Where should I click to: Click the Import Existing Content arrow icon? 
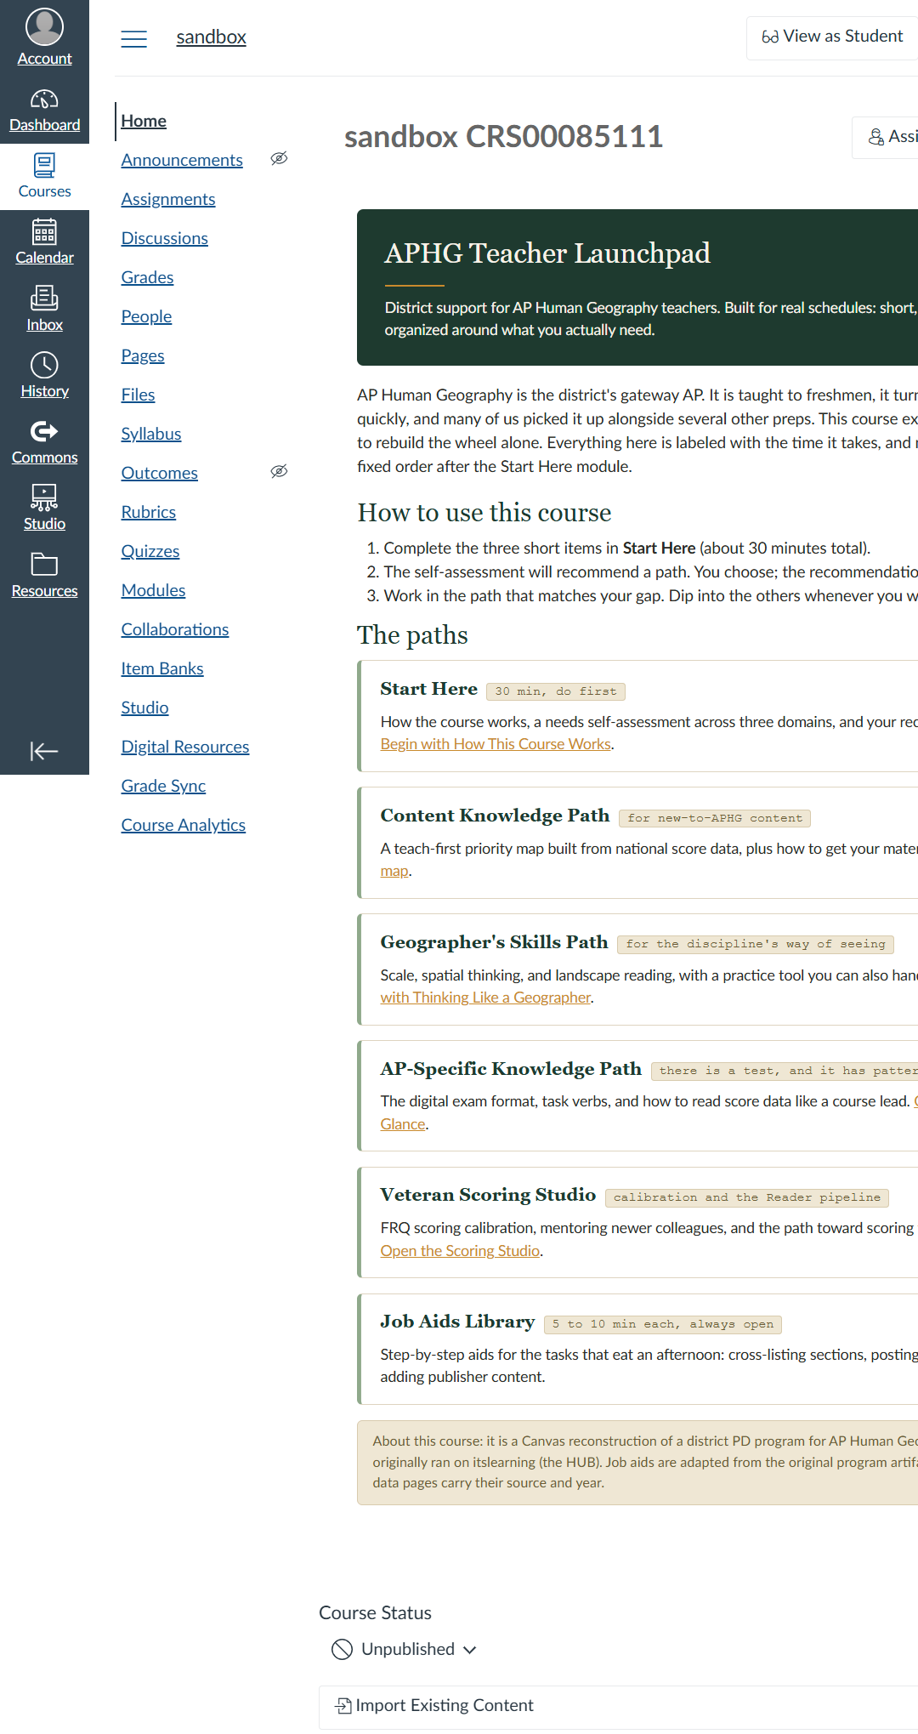point(343,1705)
